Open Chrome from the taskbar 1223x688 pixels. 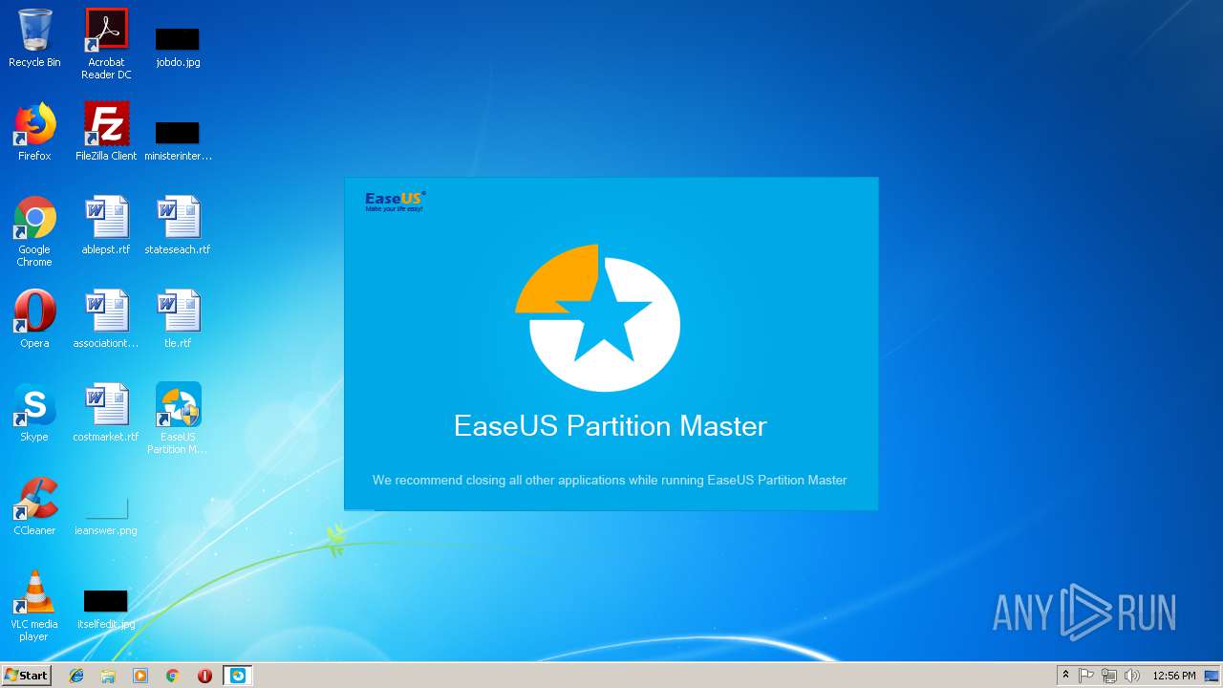[172, 676]
